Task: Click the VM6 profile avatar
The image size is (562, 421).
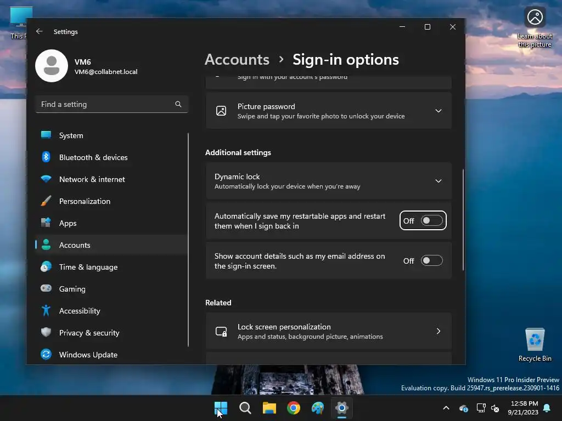Action: coord(52,66)
